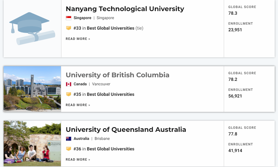
Task: Click Read More under Nanyang Technological University
Action: point(78,39)
